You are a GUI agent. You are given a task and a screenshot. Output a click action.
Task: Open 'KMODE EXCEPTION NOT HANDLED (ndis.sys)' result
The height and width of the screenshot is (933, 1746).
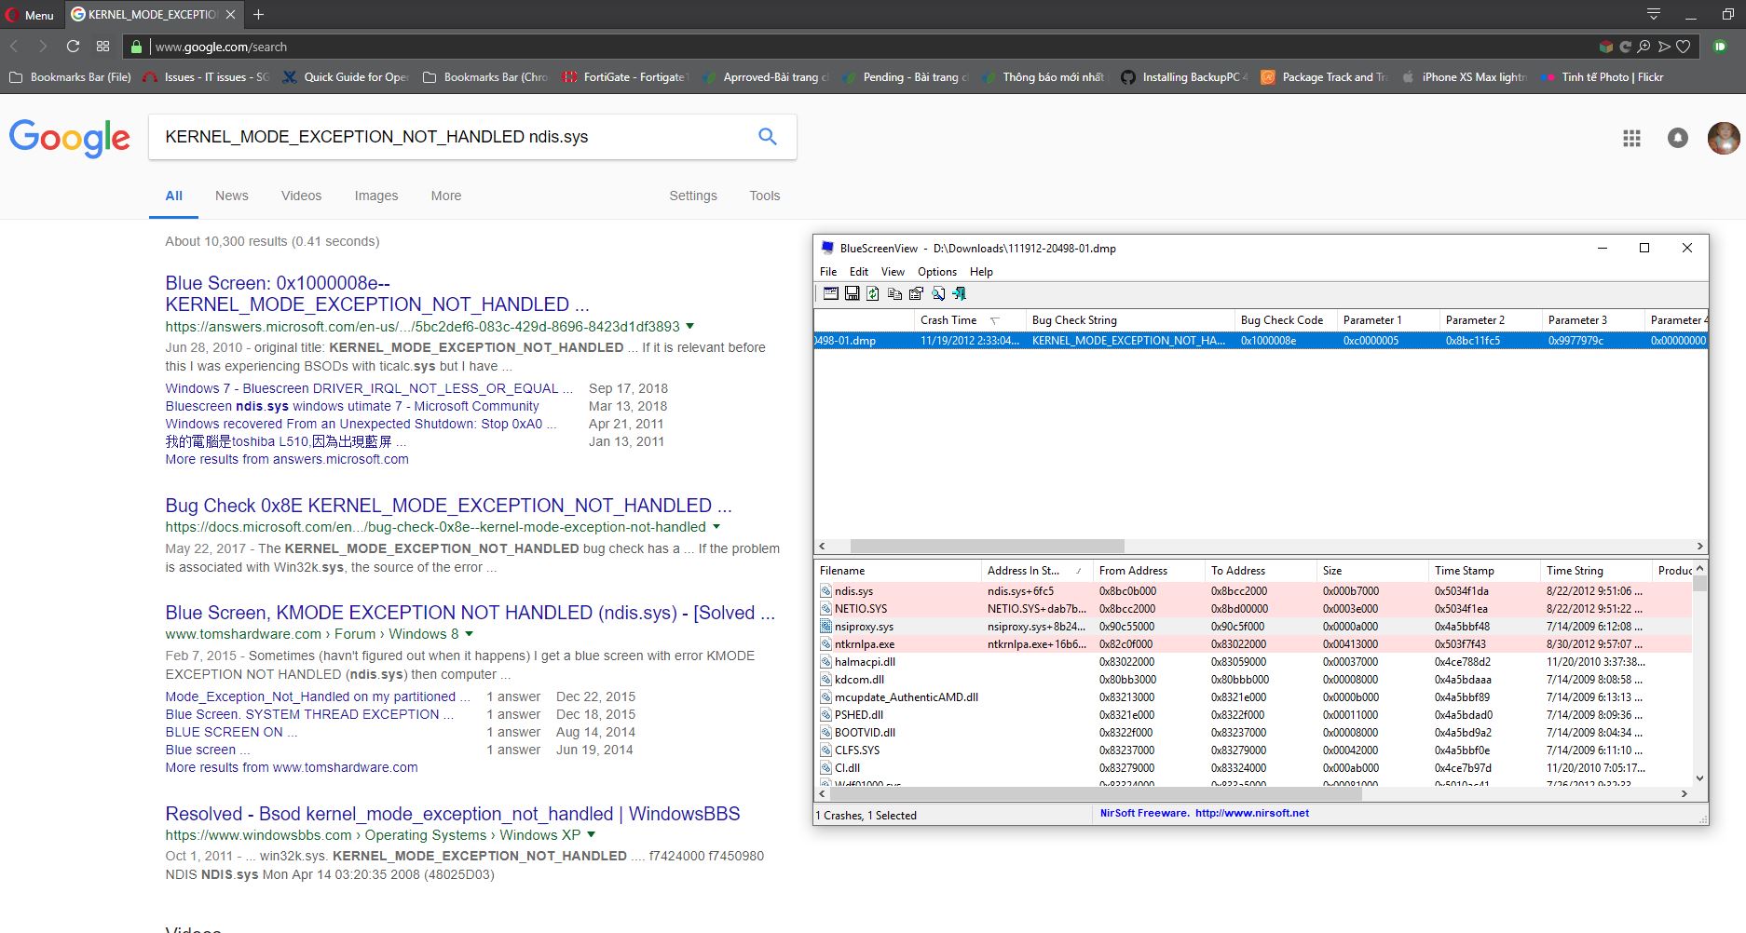(x=470, y=613)
